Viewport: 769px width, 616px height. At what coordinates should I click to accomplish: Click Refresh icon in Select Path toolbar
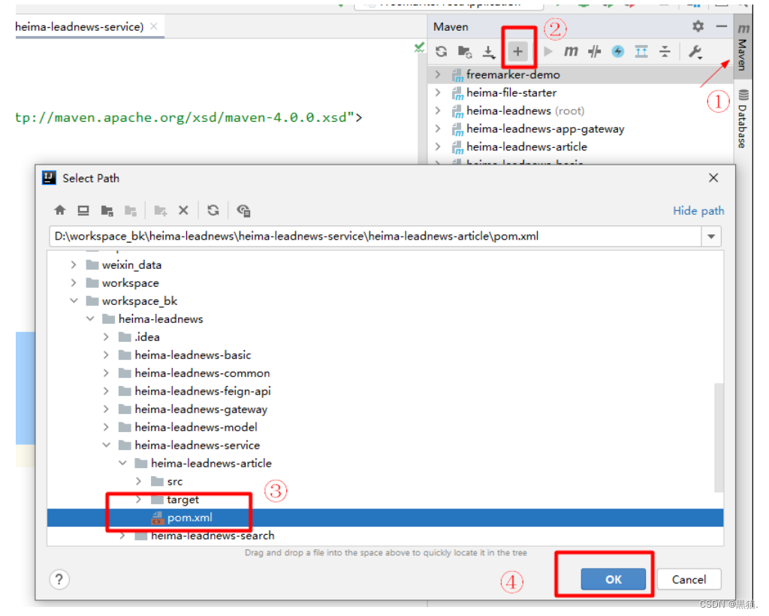213,210
